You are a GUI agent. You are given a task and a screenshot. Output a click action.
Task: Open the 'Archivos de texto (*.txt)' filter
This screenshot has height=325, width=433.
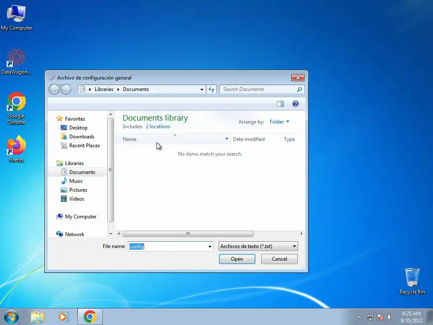(x=258, y=246)
